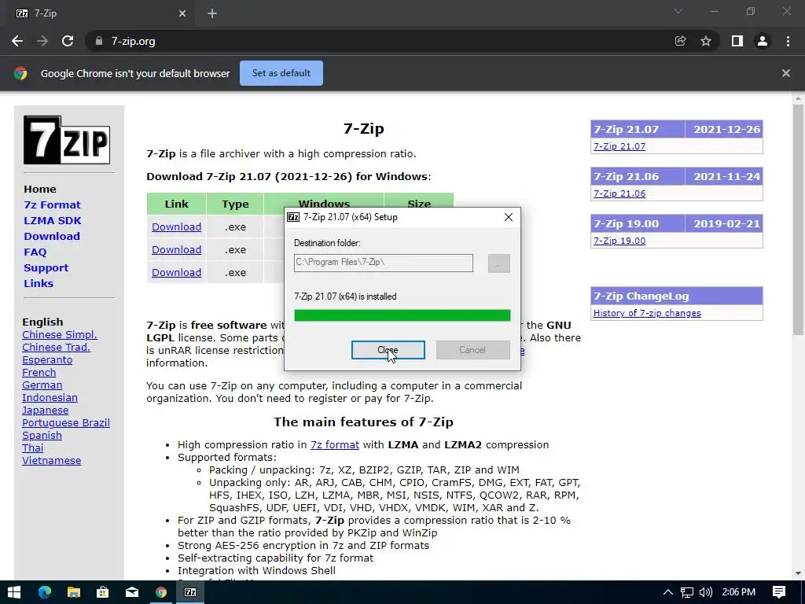Image resolution: width=805 pixels, height=604 pixels.
Task: Open the notification center icon
Action: (x=779, y=592)
